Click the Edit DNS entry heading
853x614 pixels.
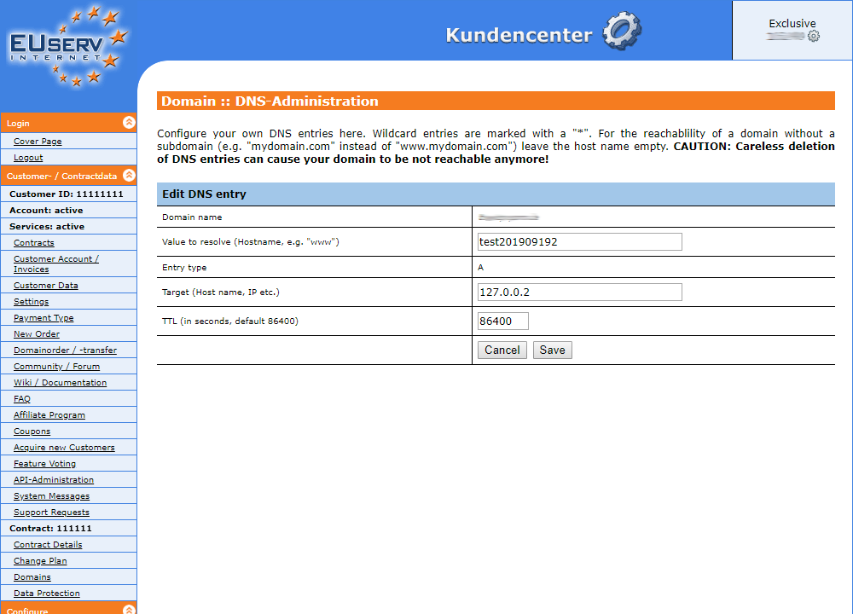coord(204,194)
